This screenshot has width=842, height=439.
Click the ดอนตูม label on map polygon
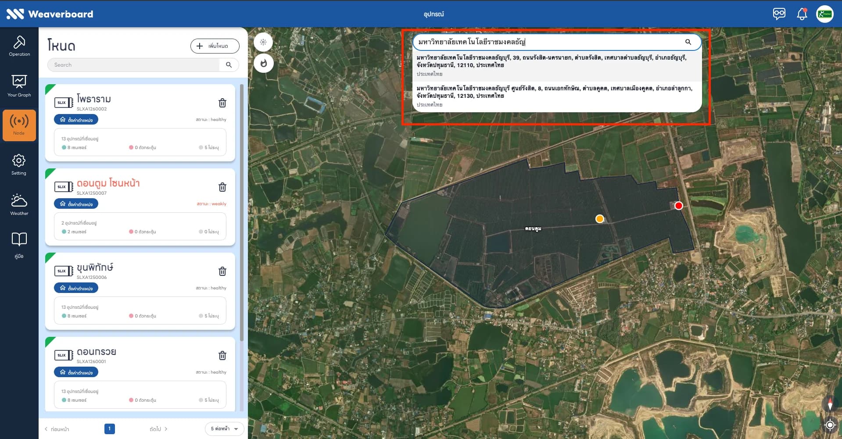533,228
